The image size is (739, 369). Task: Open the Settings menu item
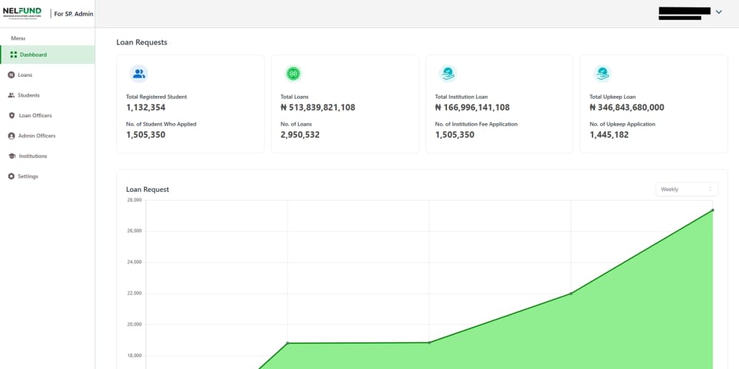(x=47, y=176)
